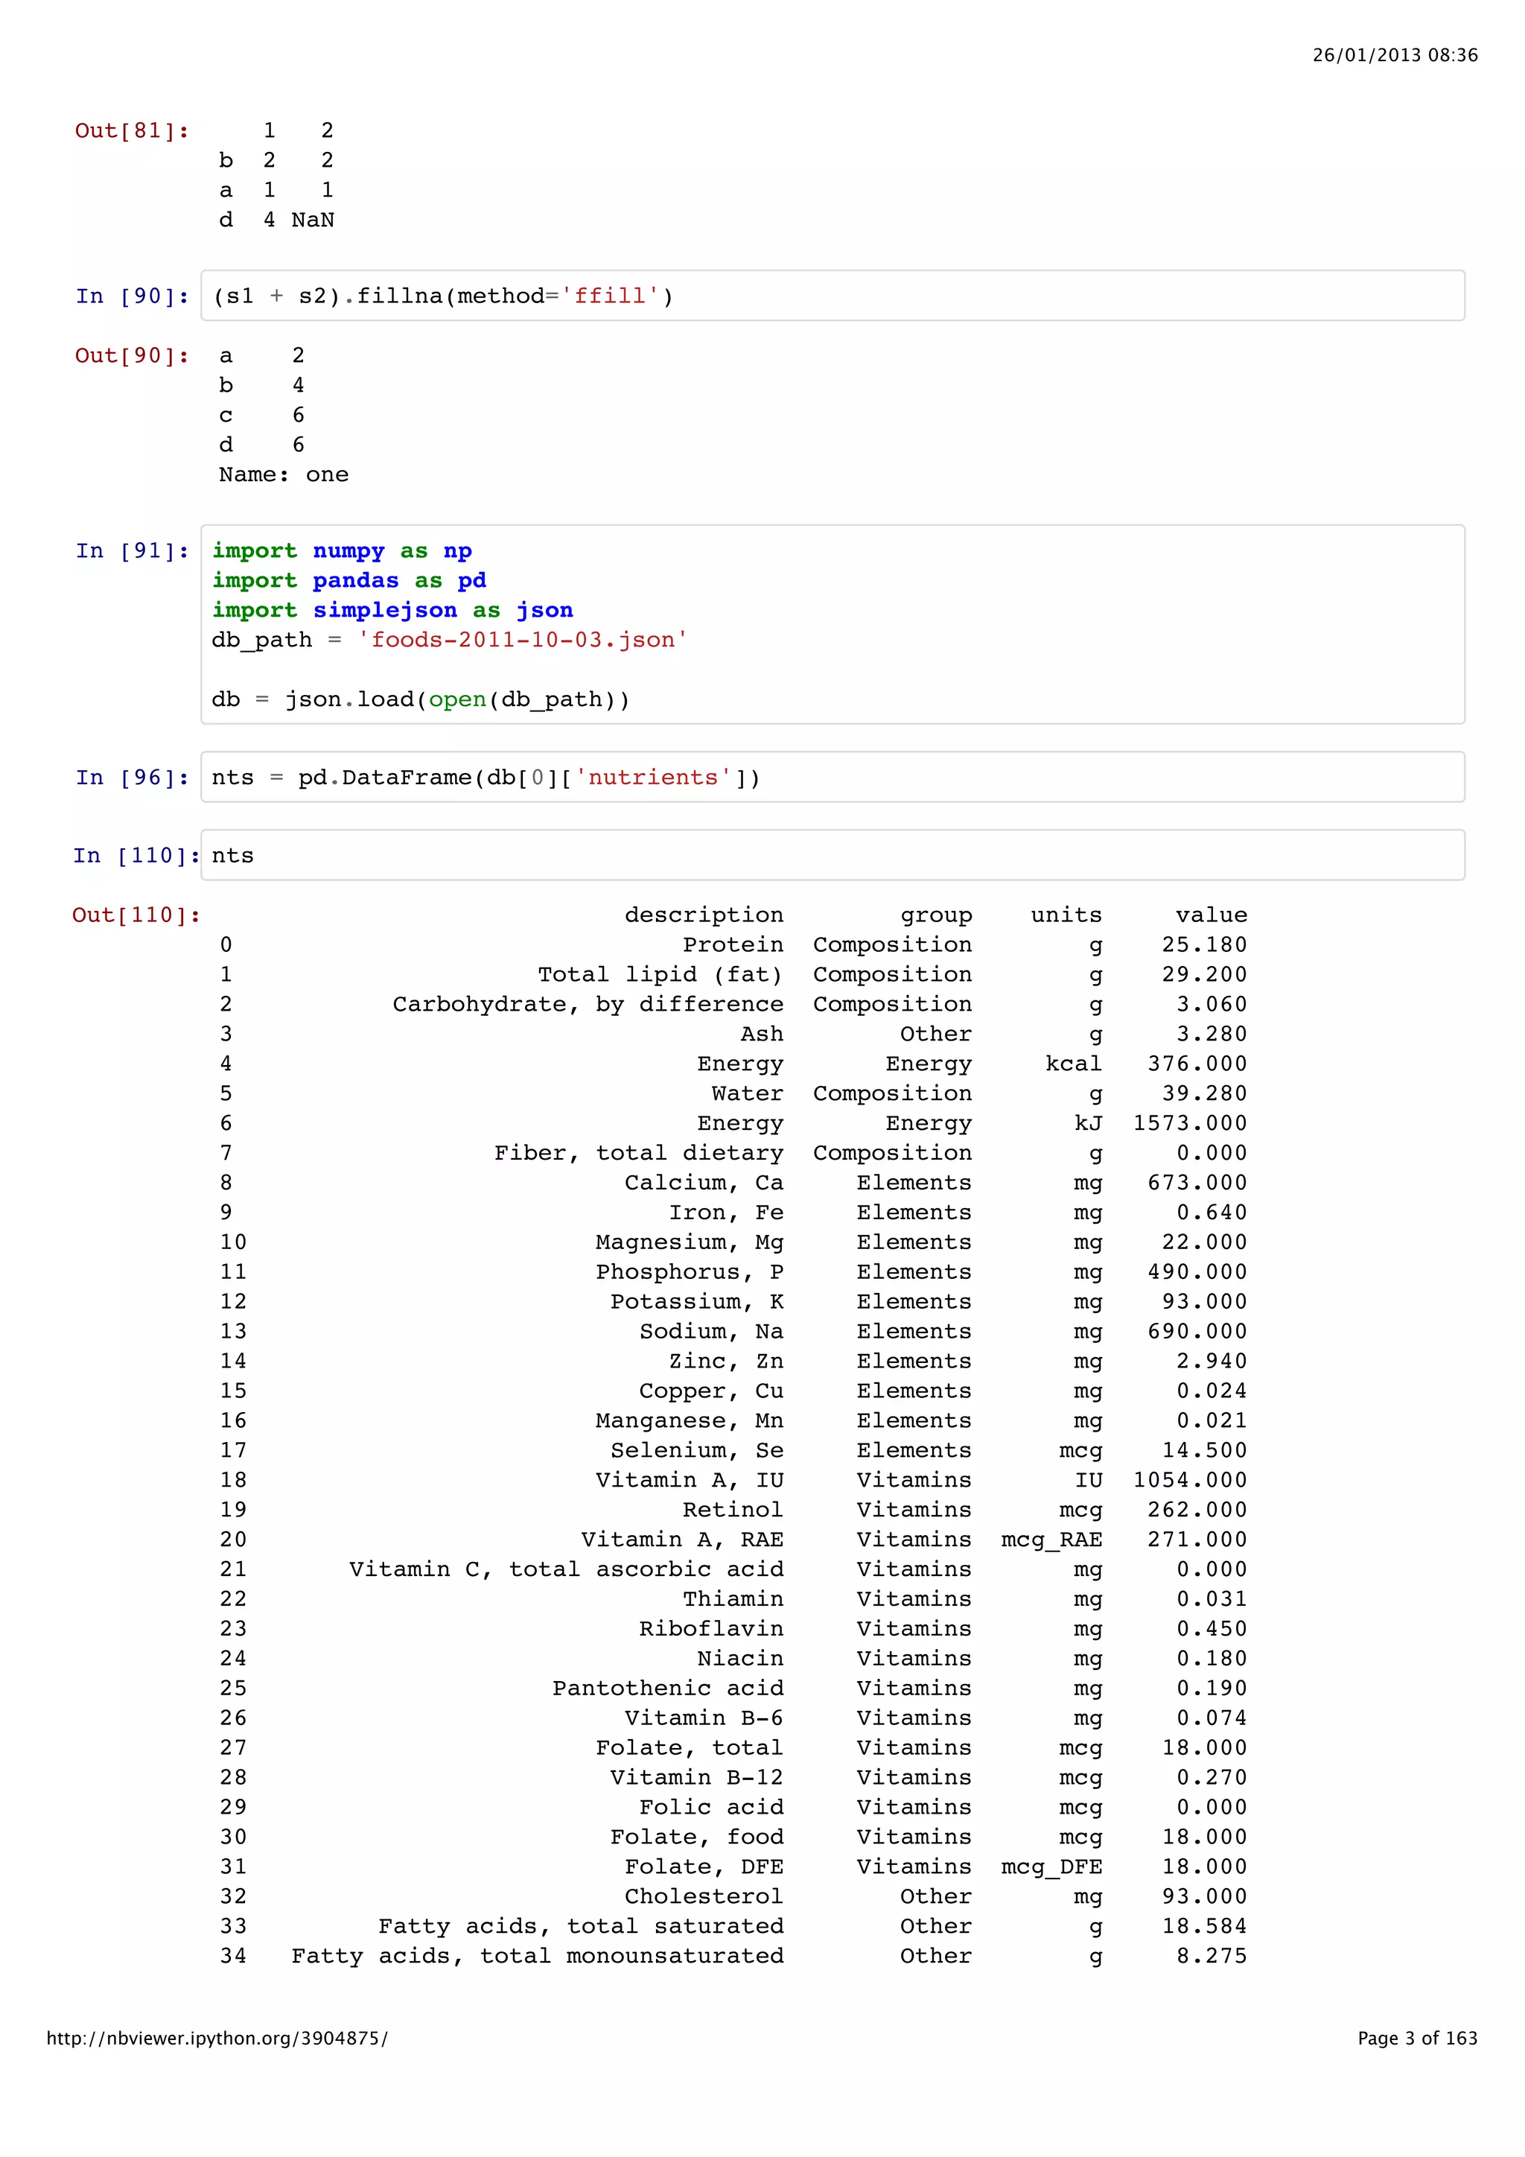1525x2157 pixels.
Task: Click the value 1054.000
Action: coord(1190,1480)
